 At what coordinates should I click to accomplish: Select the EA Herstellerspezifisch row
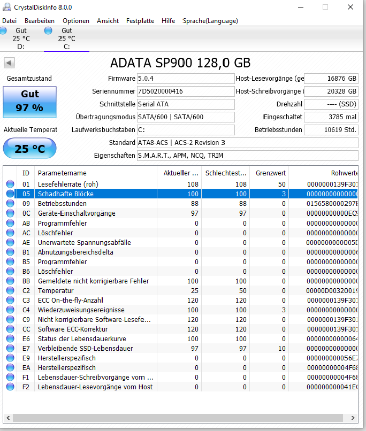181,367
